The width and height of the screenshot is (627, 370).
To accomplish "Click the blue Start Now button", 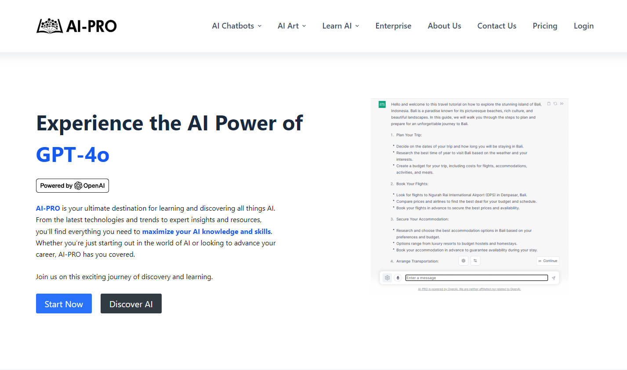I will 64,304.
